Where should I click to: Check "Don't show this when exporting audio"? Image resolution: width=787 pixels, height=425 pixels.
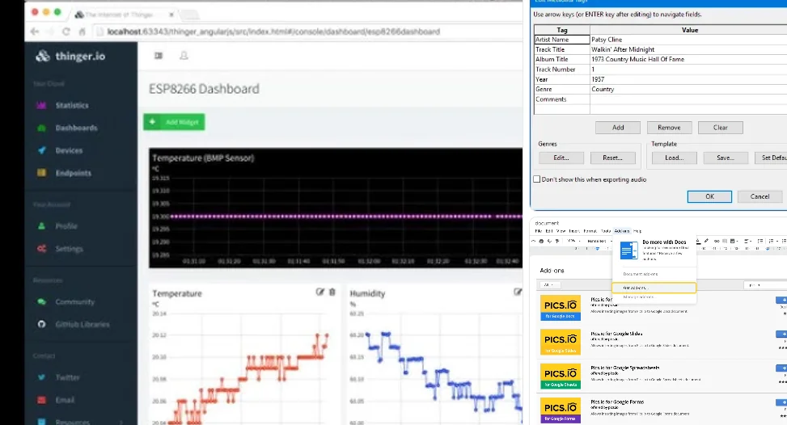coord(536,179)
